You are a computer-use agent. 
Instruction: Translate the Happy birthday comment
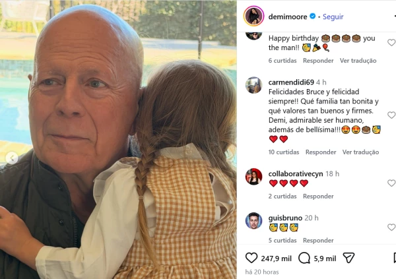[x=358, y=61]
